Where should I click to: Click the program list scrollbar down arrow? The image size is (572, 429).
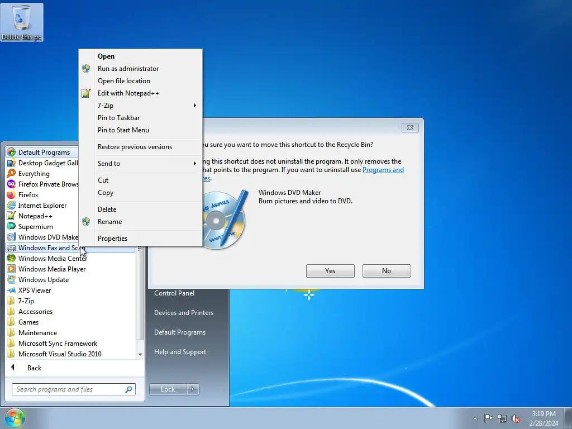(x=140, y=354)
